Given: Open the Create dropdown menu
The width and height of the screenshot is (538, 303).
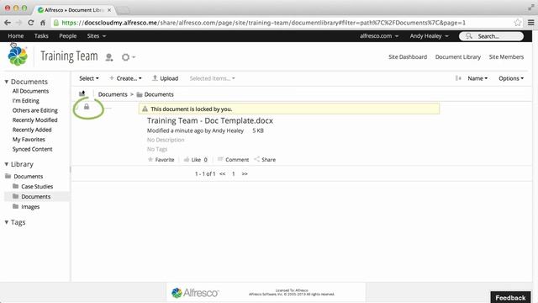Looking at the screenshot, I should coord(125,78).
